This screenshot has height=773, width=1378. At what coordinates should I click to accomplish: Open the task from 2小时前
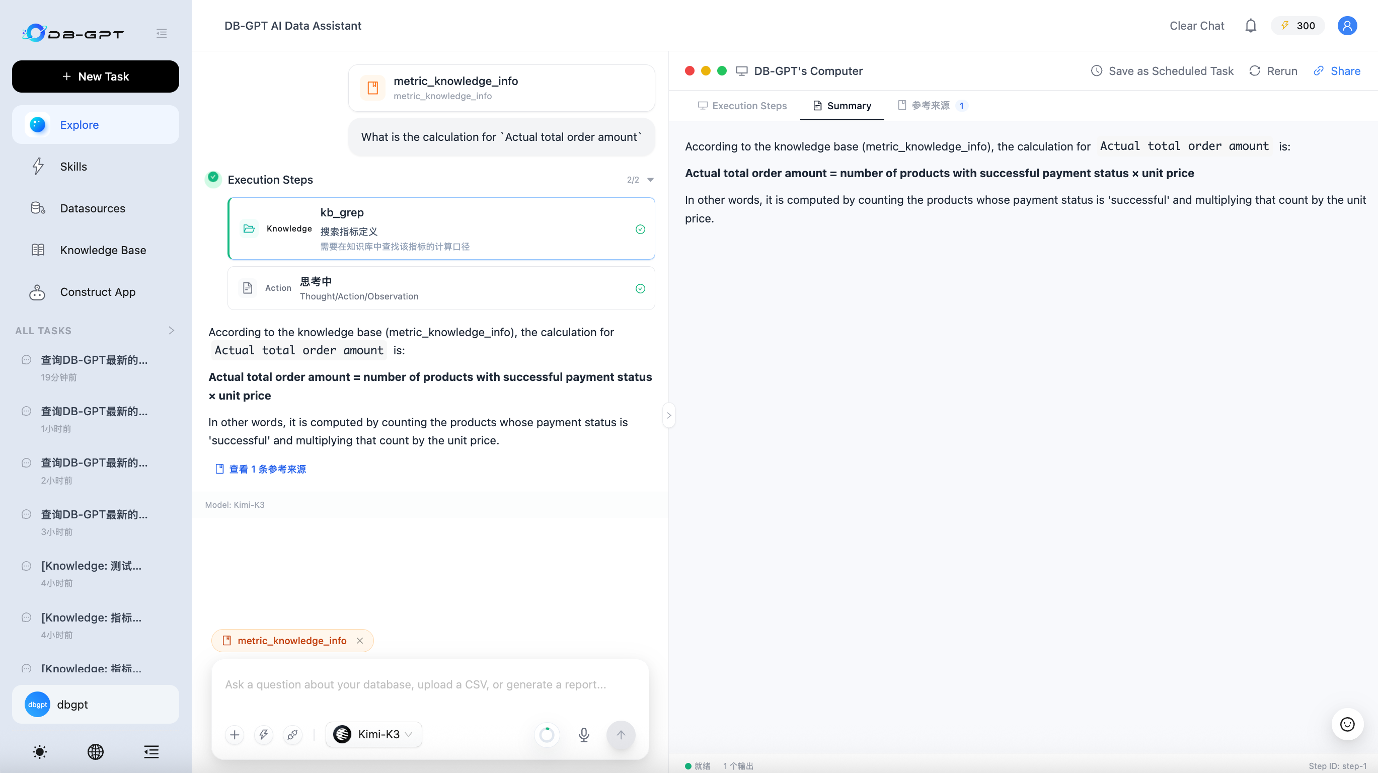point(95,471)
